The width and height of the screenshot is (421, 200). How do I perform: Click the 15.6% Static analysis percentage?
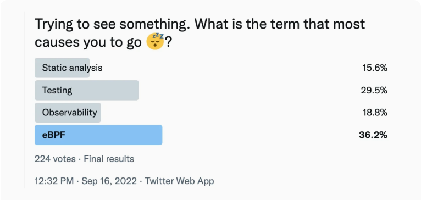coord(375,68)
